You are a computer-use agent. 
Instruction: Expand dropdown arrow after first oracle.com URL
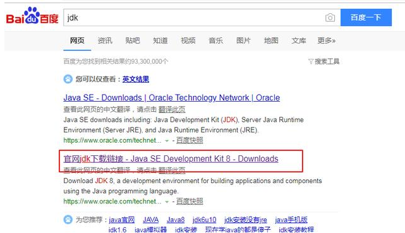[x=167, y=141]
